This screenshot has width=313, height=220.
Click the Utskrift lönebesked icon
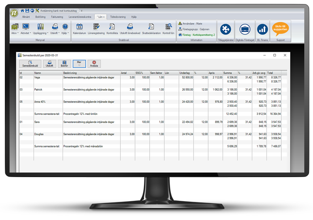point(130,28)
